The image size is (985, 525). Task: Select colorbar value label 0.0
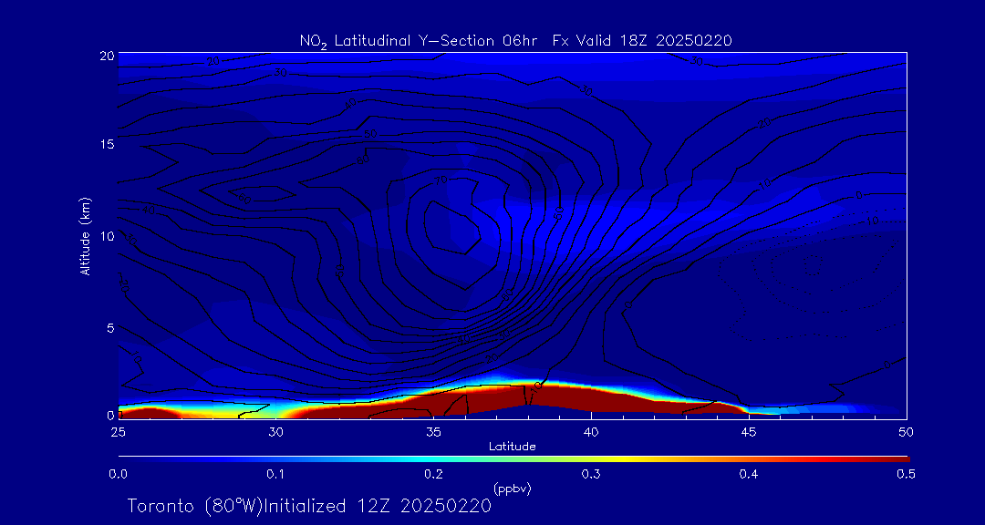[119, 475]
